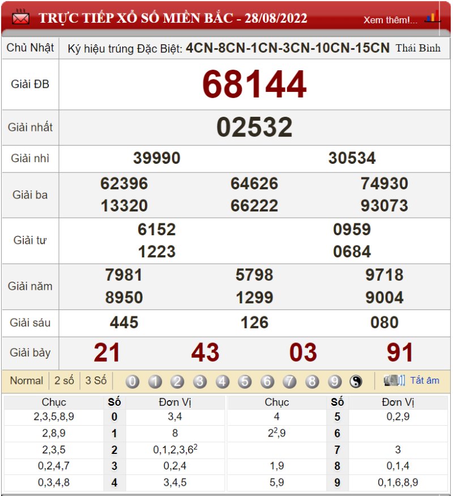Switch to the 2 số view tab
Screen dimensions: 453x496
pos(64,381)
